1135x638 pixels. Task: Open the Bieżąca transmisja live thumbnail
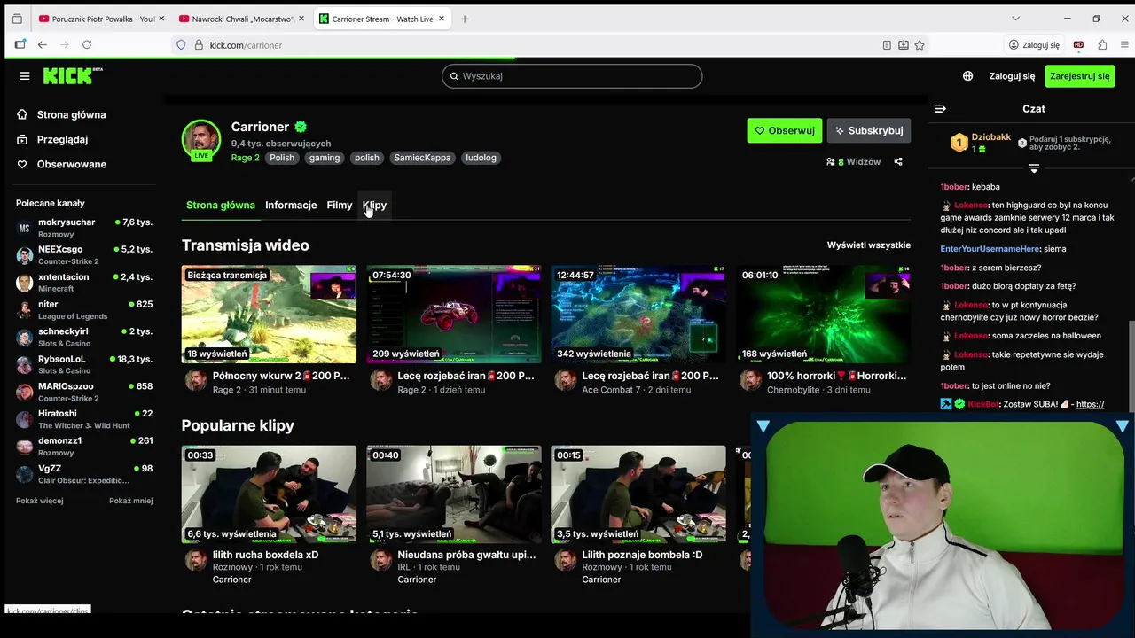click(269, 315)
